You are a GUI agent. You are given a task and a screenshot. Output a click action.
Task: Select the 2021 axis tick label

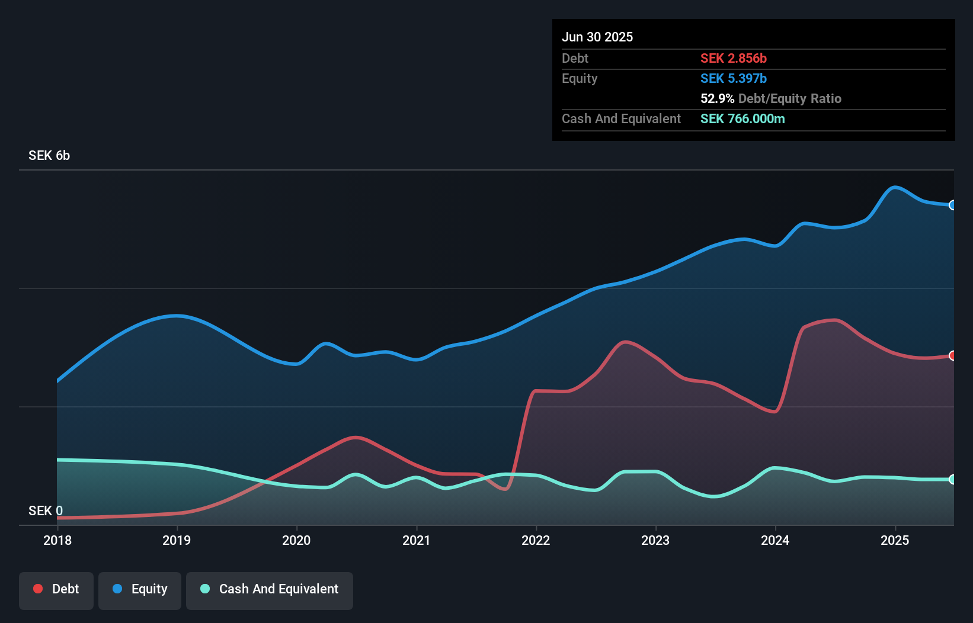coord(417,540)
